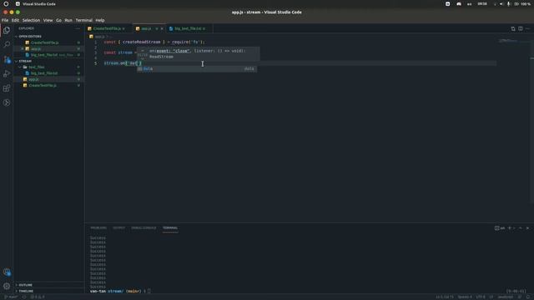Click the microphone icon in system bar
Image resolution: width=534 pixels, height=300 pixels.
tap(508, 4)
